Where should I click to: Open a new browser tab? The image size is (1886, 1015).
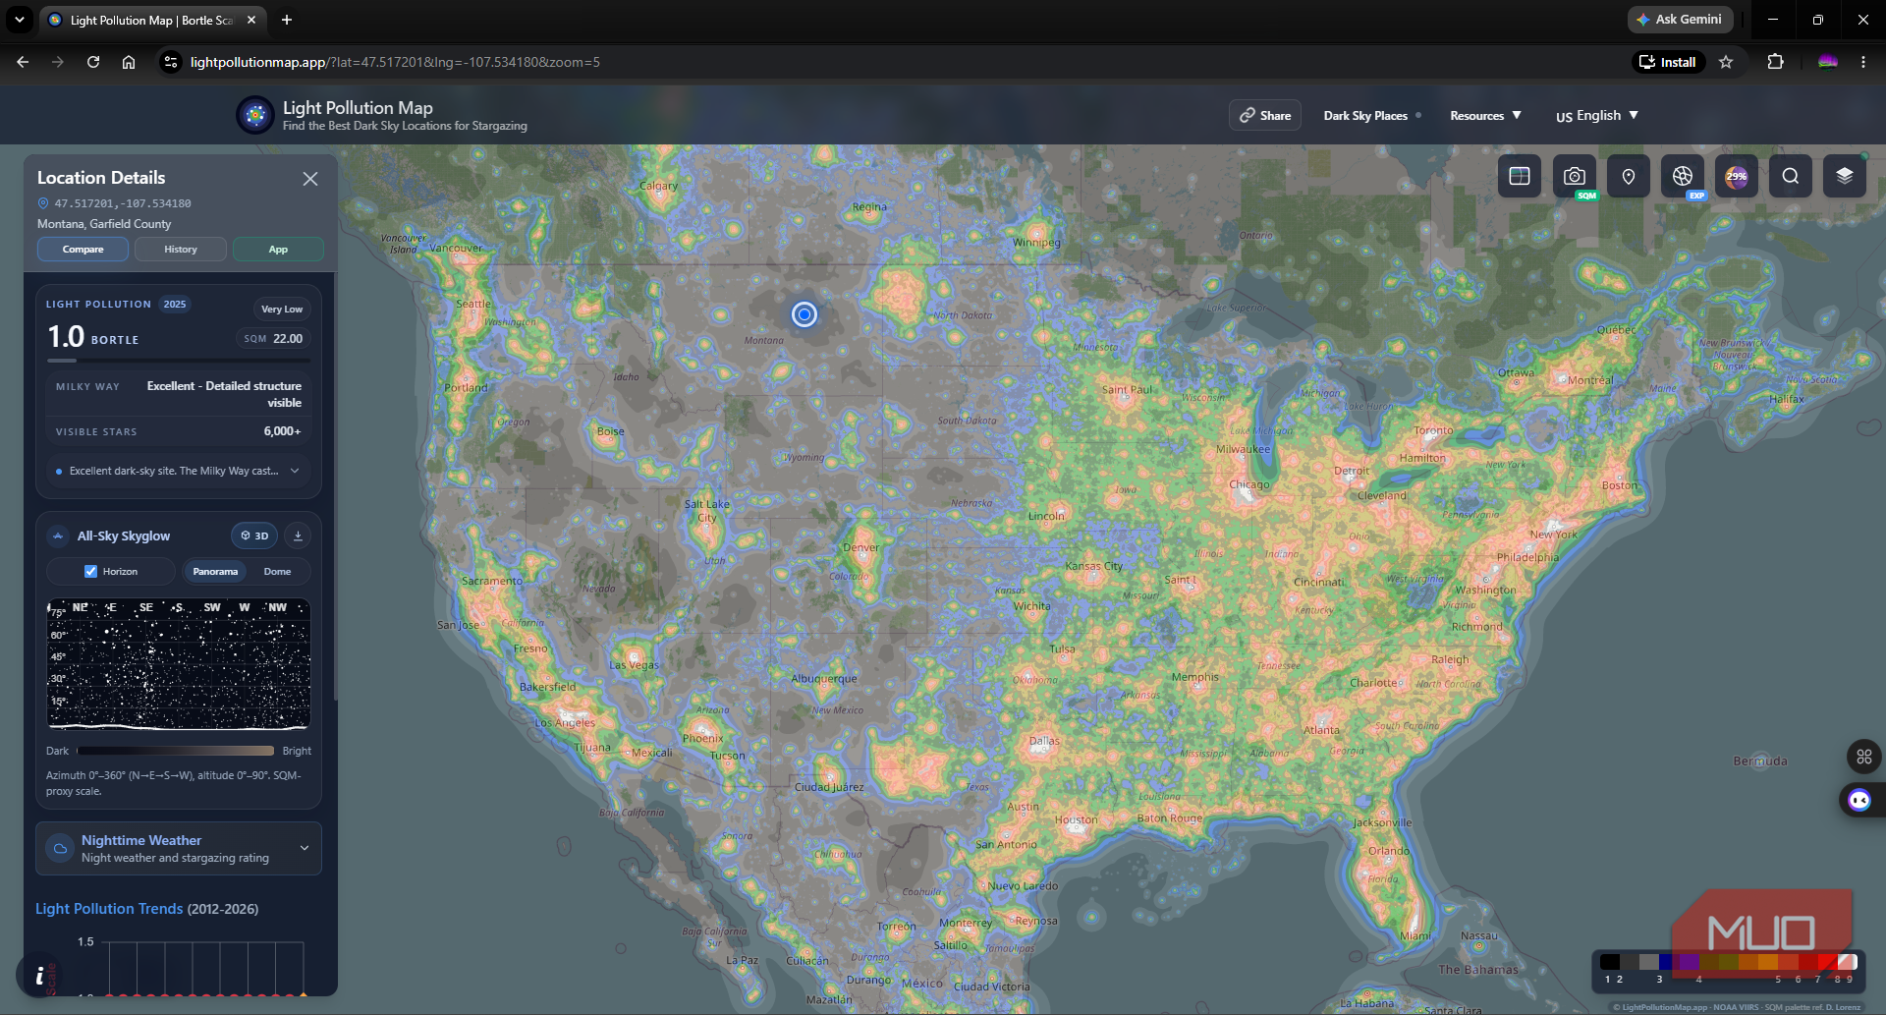[287, 20]
